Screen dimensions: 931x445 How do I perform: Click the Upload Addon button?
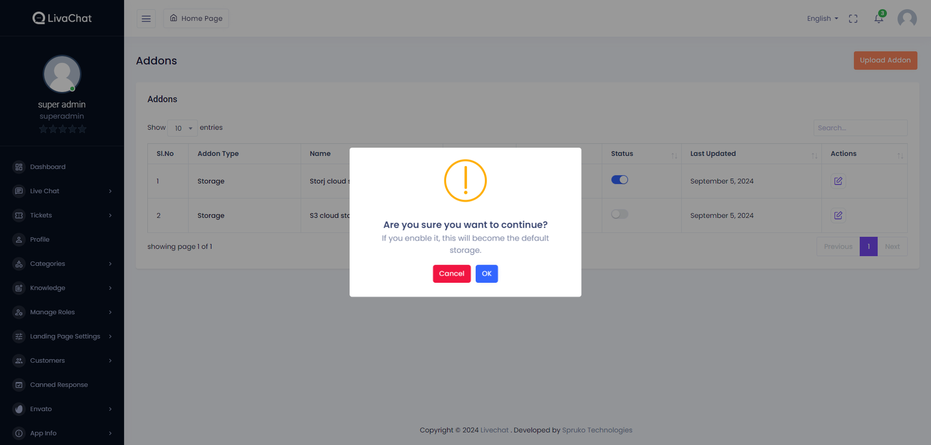(885, 61)
